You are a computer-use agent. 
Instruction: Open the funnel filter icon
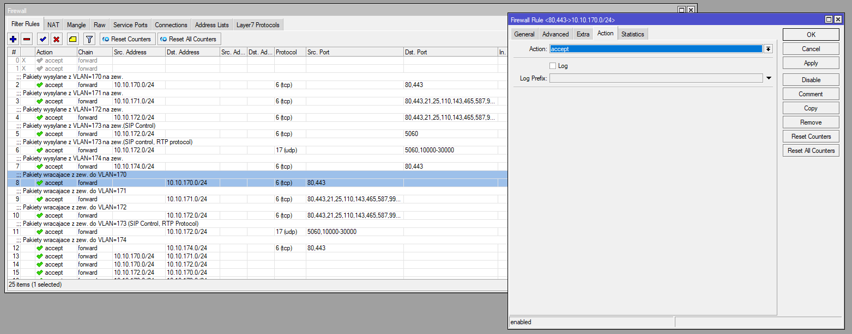click(89, 39)
